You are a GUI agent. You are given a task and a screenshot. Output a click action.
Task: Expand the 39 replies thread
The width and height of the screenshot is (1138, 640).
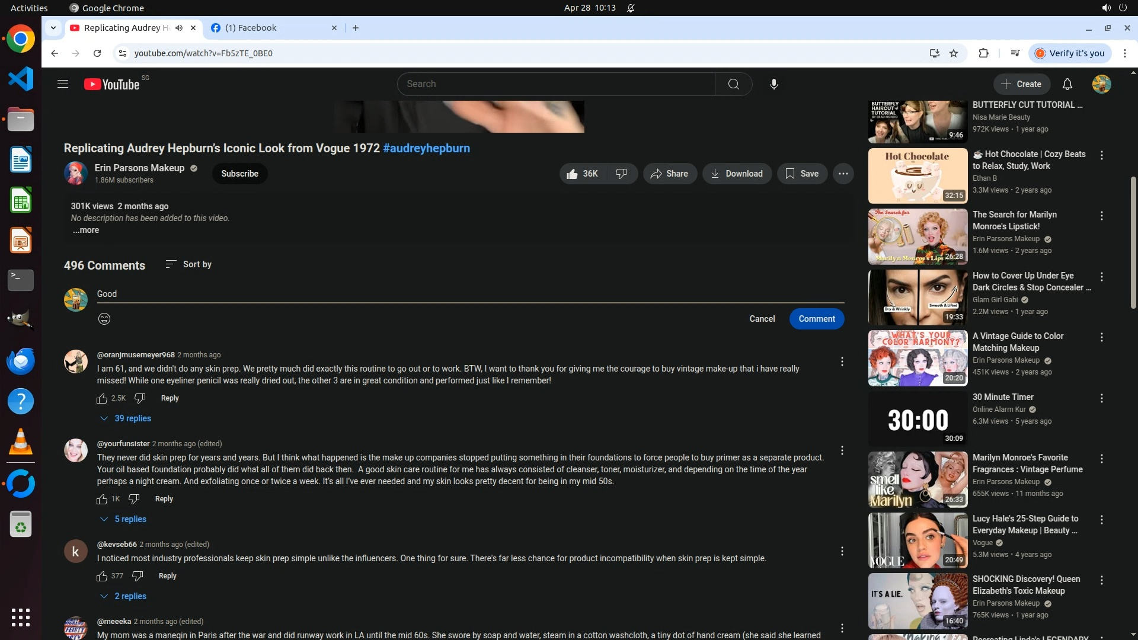pos(126,418)
